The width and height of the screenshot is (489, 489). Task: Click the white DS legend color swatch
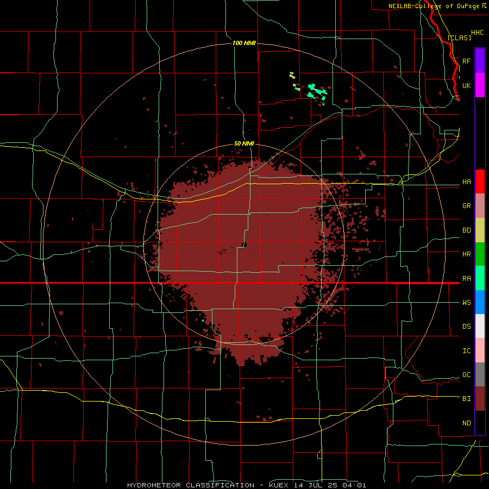tap(480, 326)
